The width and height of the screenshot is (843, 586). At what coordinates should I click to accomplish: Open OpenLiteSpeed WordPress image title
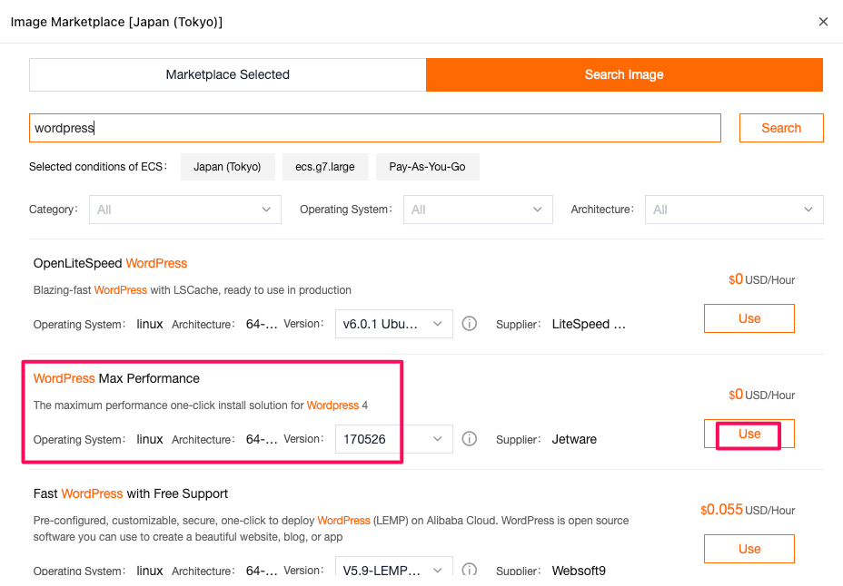110,263
